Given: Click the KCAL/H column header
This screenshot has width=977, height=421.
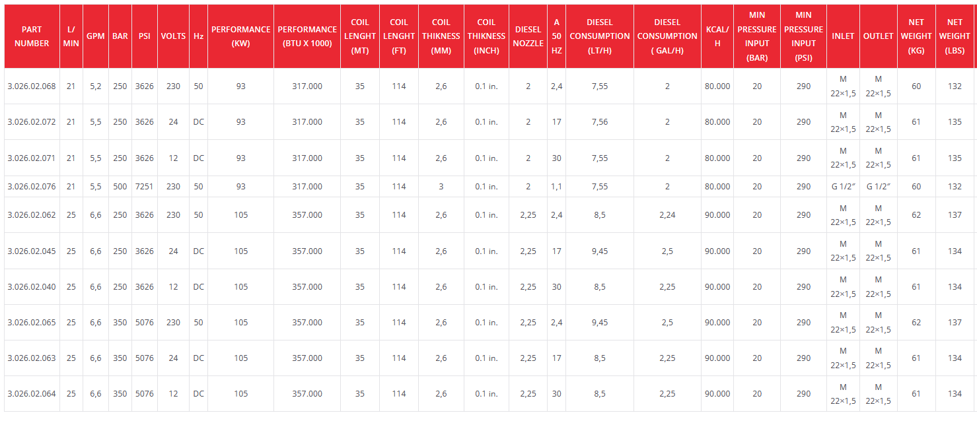Looking at the screenshot, I should [717, 36].
